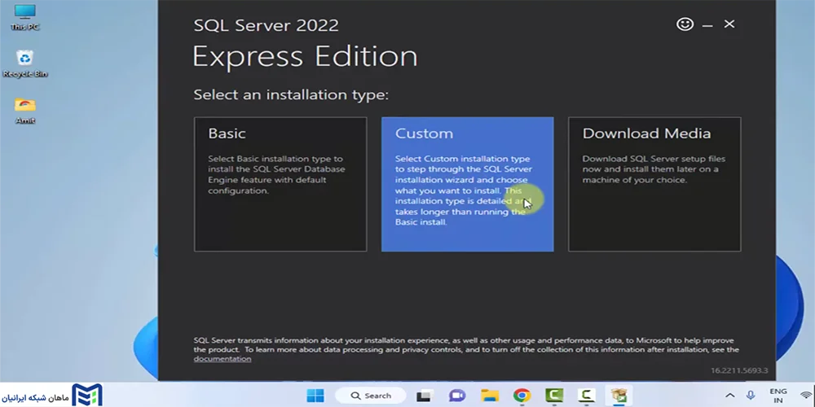Open the Wi-Fi network tray icon
Image resolution: width=815 pixels, height=407 pixels.
tap(807, 396)
